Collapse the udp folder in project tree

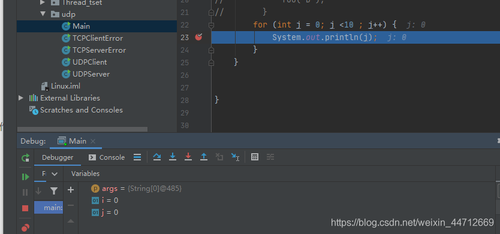click(43, 14)
